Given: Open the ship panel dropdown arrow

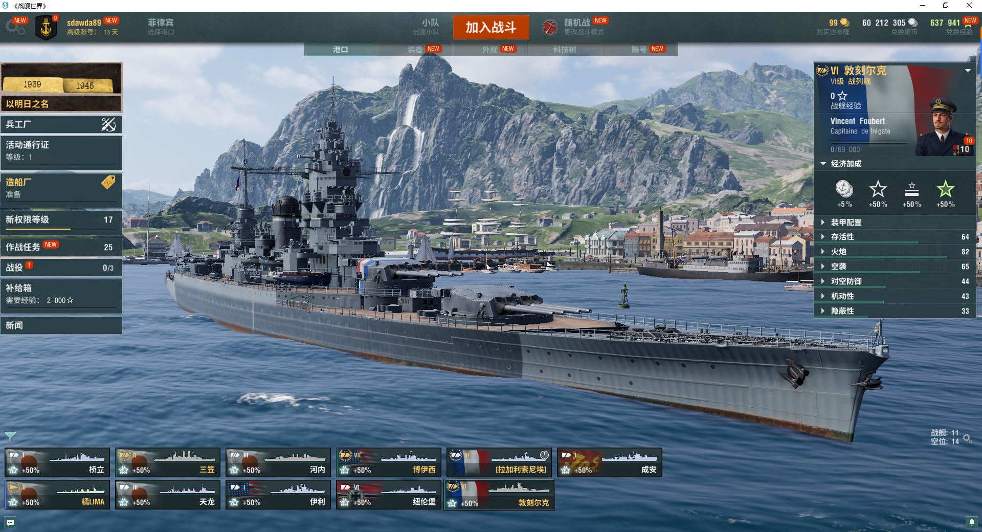Looking at the screenshot, I should pos(968,71).
